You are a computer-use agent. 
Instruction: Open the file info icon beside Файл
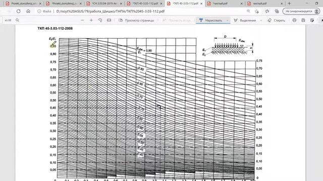(39, 11)
